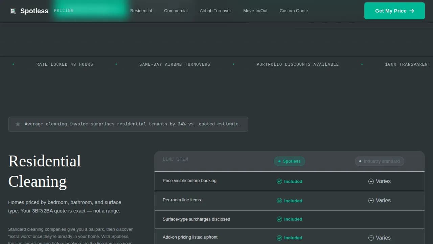Click the teal dot before 'Portfolio Discounts Available'
This screenshot has height=244, width=433.
(233, 64)
